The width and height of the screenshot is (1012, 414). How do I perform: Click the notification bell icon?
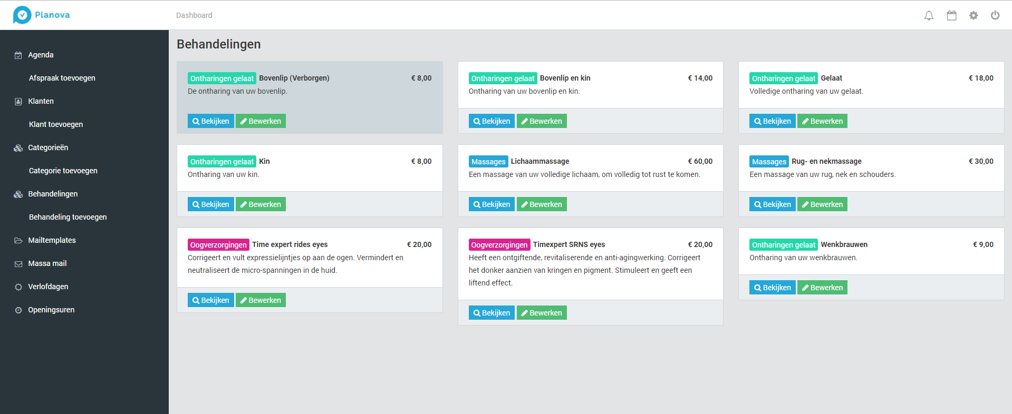[x=929, y=15]
